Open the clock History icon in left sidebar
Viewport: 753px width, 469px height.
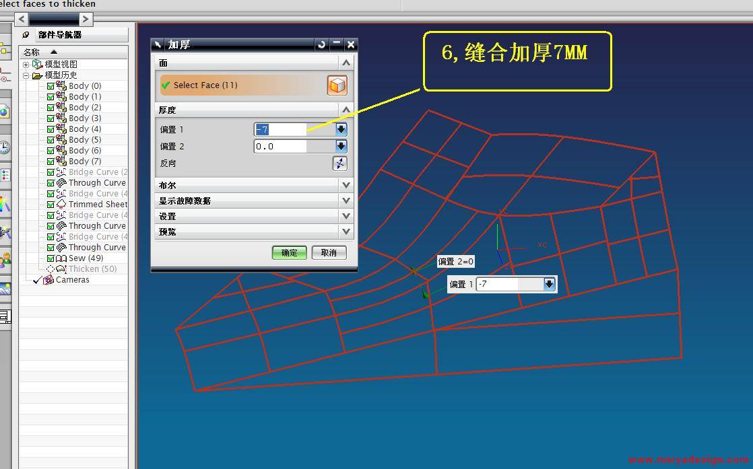tap(5, 147)
